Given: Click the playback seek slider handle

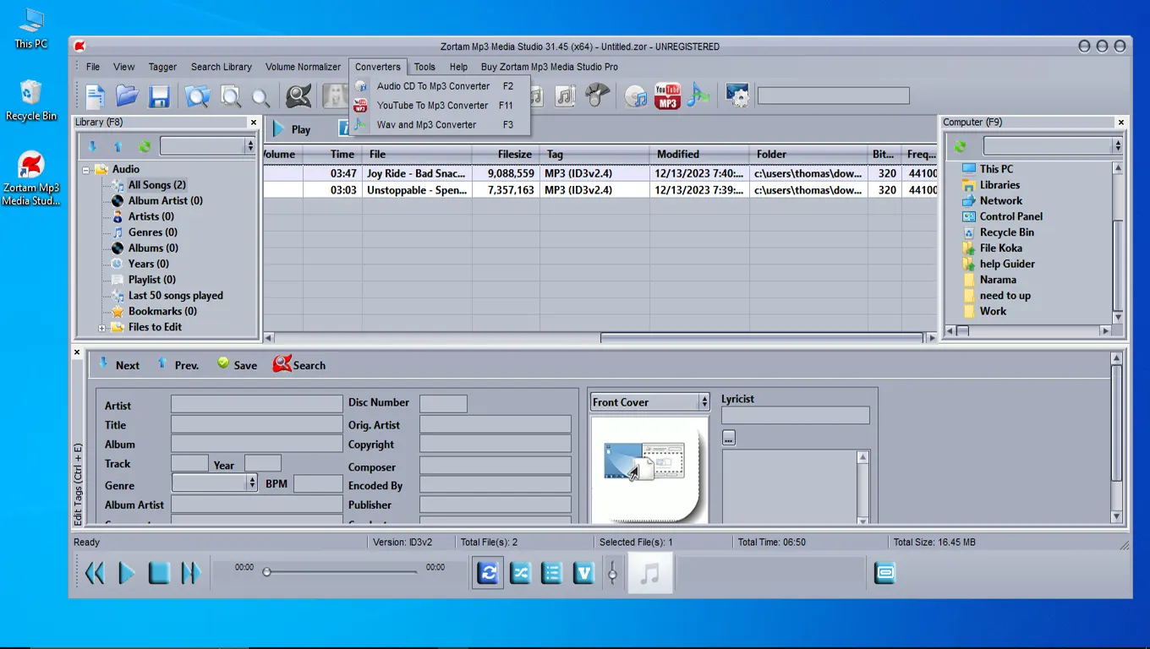Looking at the screenshot, I should point(266,572).
